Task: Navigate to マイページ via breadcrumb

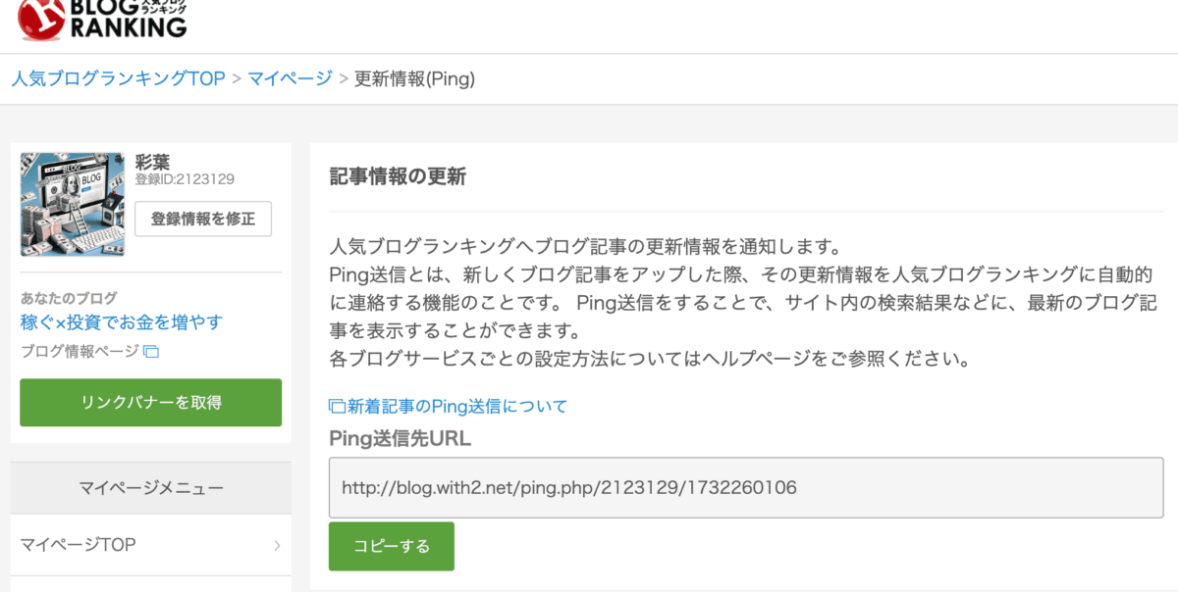Action: [x=290, y=78]
